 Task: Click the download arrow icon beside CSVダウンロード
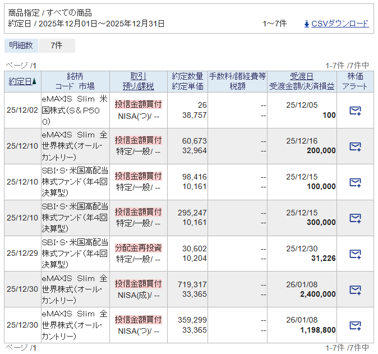point(306,24)
